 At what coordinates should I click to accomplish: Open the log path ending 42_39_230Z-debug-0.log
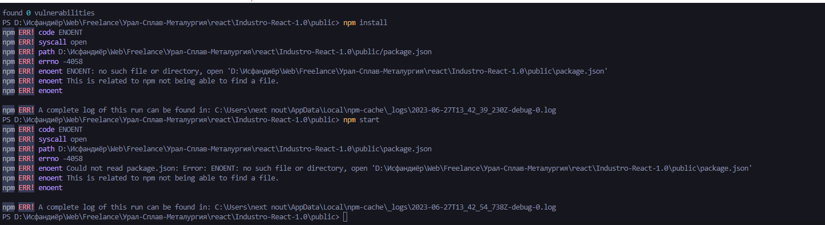[x=385, y=110]
